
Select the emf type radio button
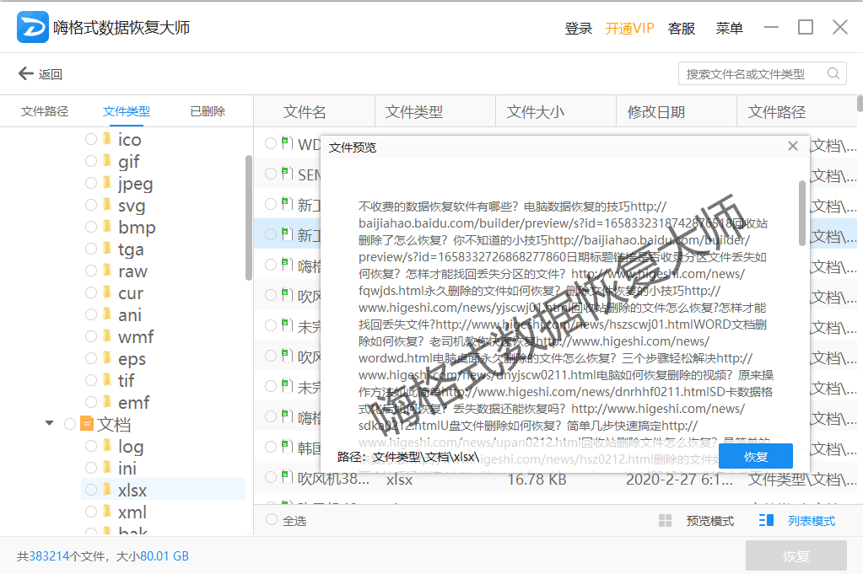point(91,402)
